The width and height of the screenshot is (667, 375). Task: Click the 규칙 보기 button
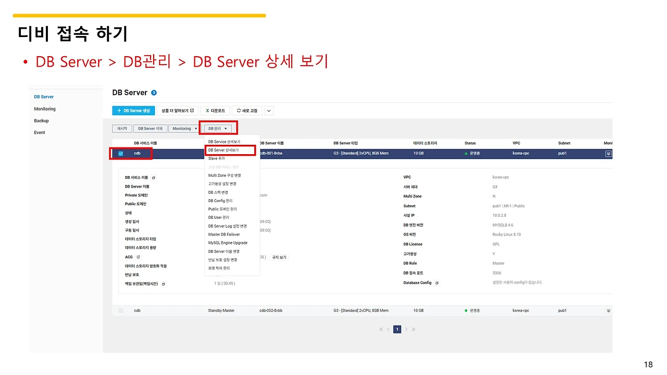point(279,257)
